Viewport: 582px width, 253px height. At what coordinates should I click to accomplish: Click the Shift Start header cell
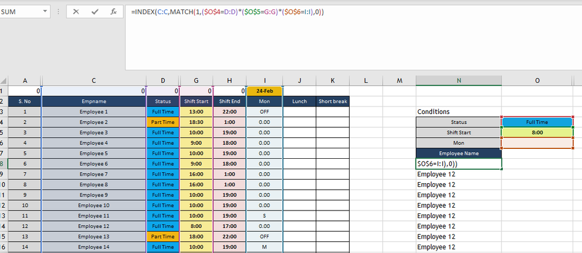(196, 101)
